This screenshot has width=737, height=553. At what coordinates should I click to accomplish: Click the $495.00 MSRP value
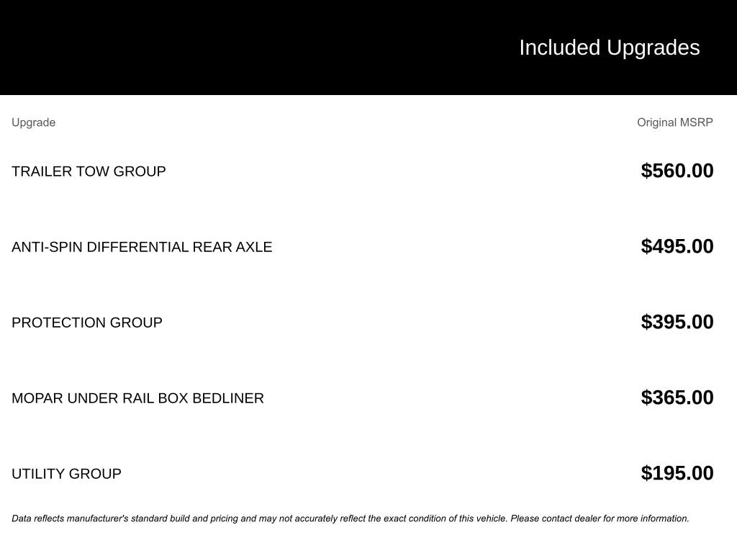point(677,246)
